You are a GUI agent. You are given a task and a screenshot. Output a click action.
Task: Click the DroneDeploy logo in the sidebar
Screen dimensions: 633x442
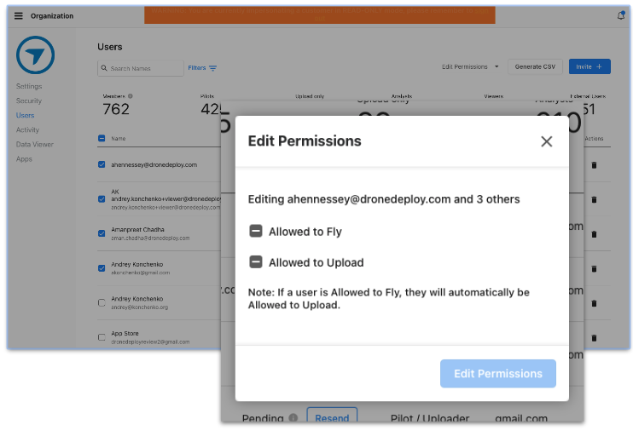(36, 55)
